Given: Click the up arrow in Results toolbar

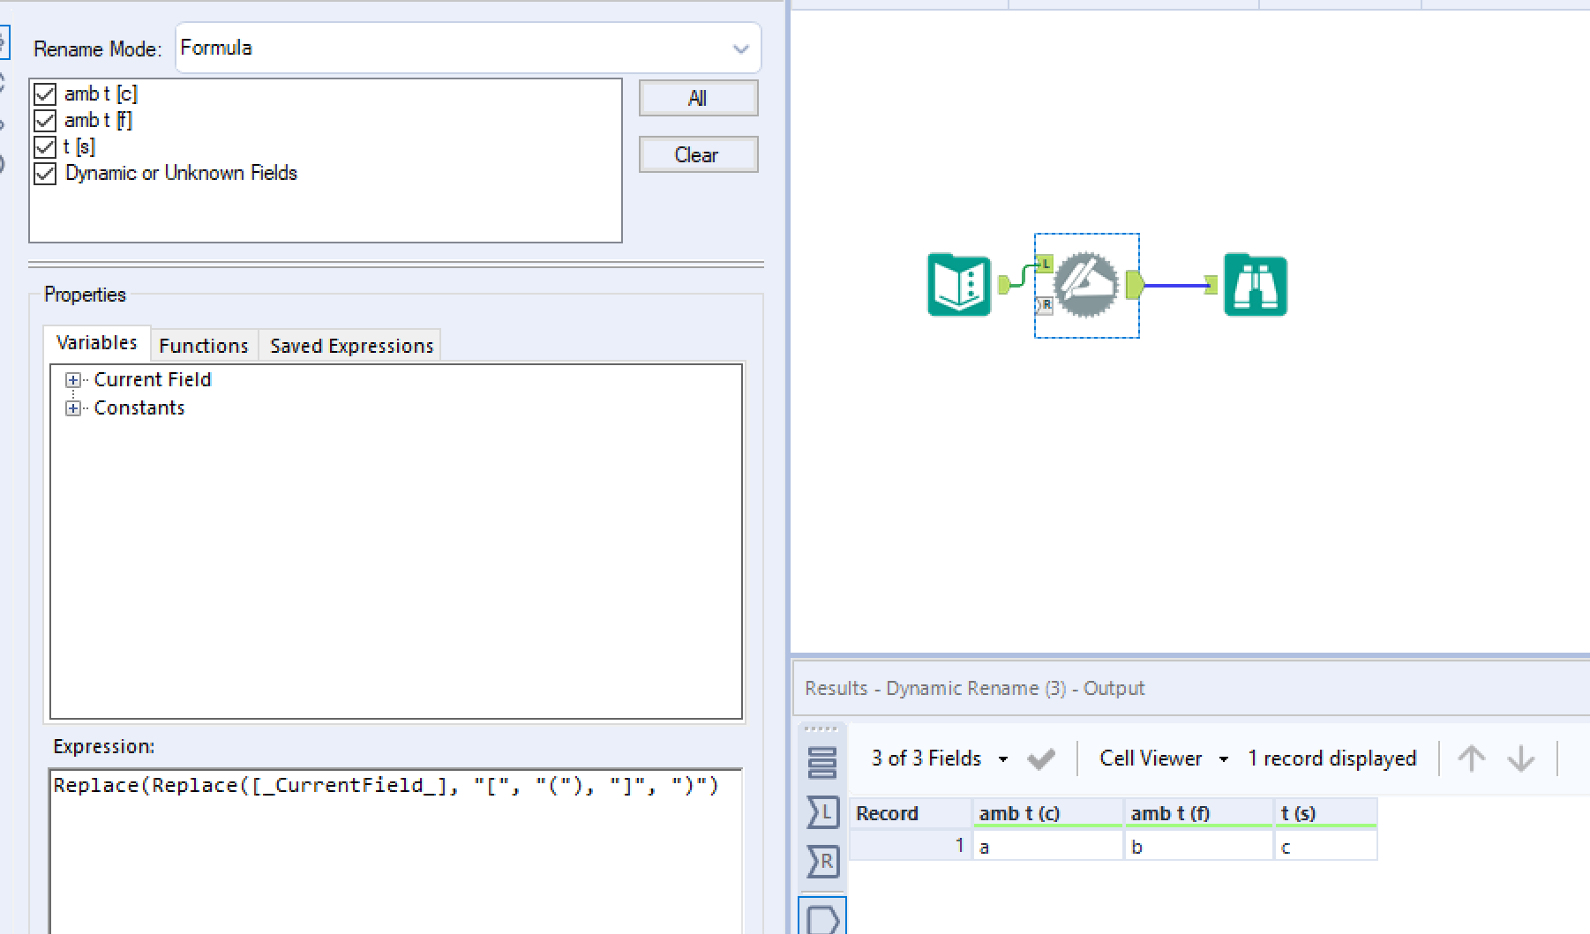Looking at the screenshot, I should pyautogui.click(x=1471, y=758).
